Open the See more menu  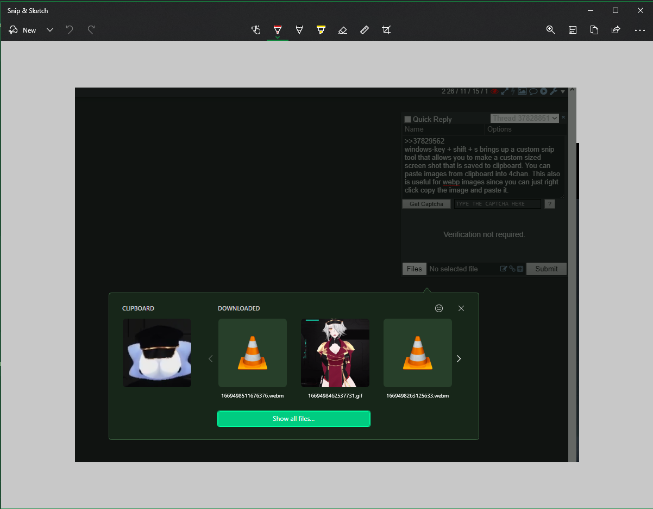(x=639, y=30)
